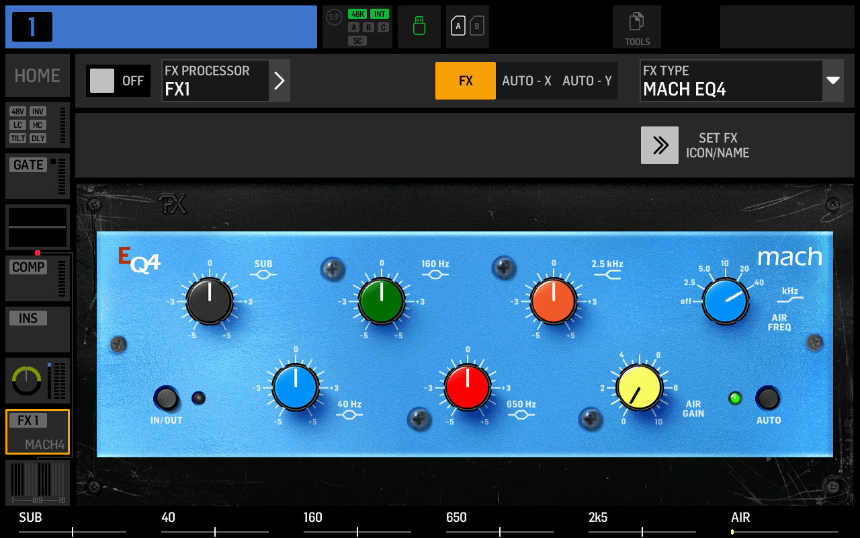860x538 pixels.
Task: Switch to the AUTO - Y tab
Action: coord(587,81)
